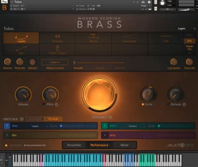Open Dynamics settings gear
Image resolution: width=198 pixels, height=167 pixels.
click(110, 117)
